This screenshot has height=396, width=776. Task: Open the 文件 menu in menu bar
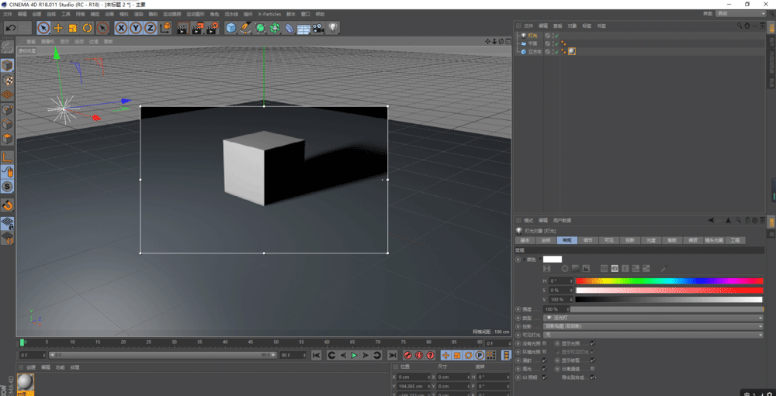point(8,15)
